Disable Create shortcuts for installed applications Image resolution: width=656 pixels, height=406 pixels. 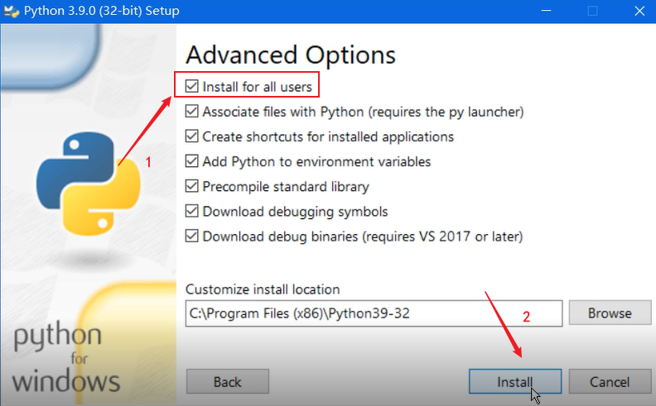click(192, 136)
